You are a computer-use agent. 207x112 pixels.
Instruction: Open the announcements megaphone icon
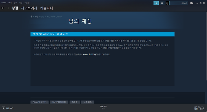(156, 3)
